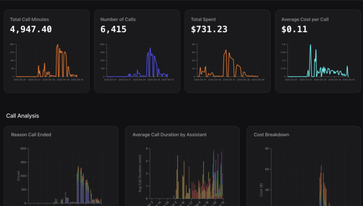Select the $0.11 average cost value
The image size is (363, 206).
coord(294,29)
